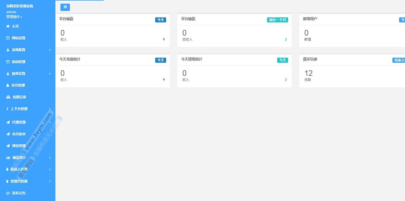Select the 管理员管理 menu item
Screen dimensions: 405x201
[x=19, y=181]
